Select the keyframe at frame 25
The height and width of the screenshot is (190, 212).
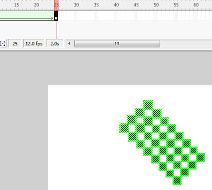pos(56,16)
